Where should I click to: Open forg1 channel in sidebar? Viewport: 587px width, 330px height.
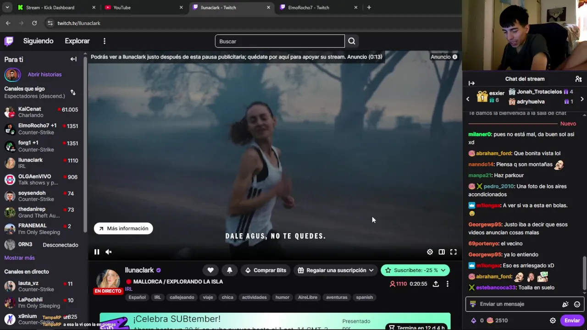click(41, 146)
